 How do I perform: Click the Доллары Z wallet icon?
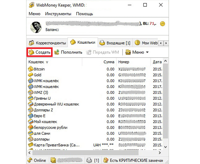pos(30,110)
